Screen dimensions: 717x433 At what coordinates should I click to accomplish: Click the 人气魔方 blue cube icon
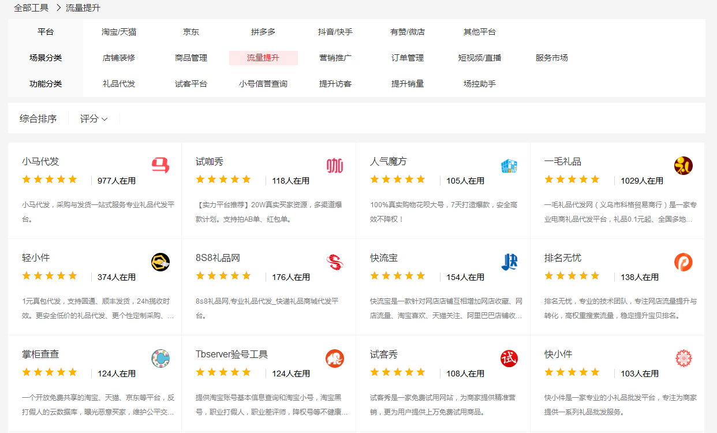509,166
